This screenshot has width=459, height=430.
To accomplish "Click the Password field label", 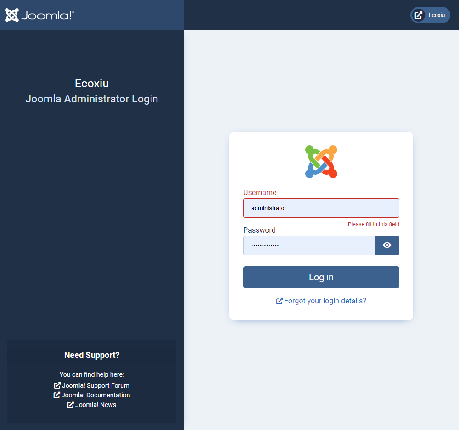I will [x=259, y=230].
